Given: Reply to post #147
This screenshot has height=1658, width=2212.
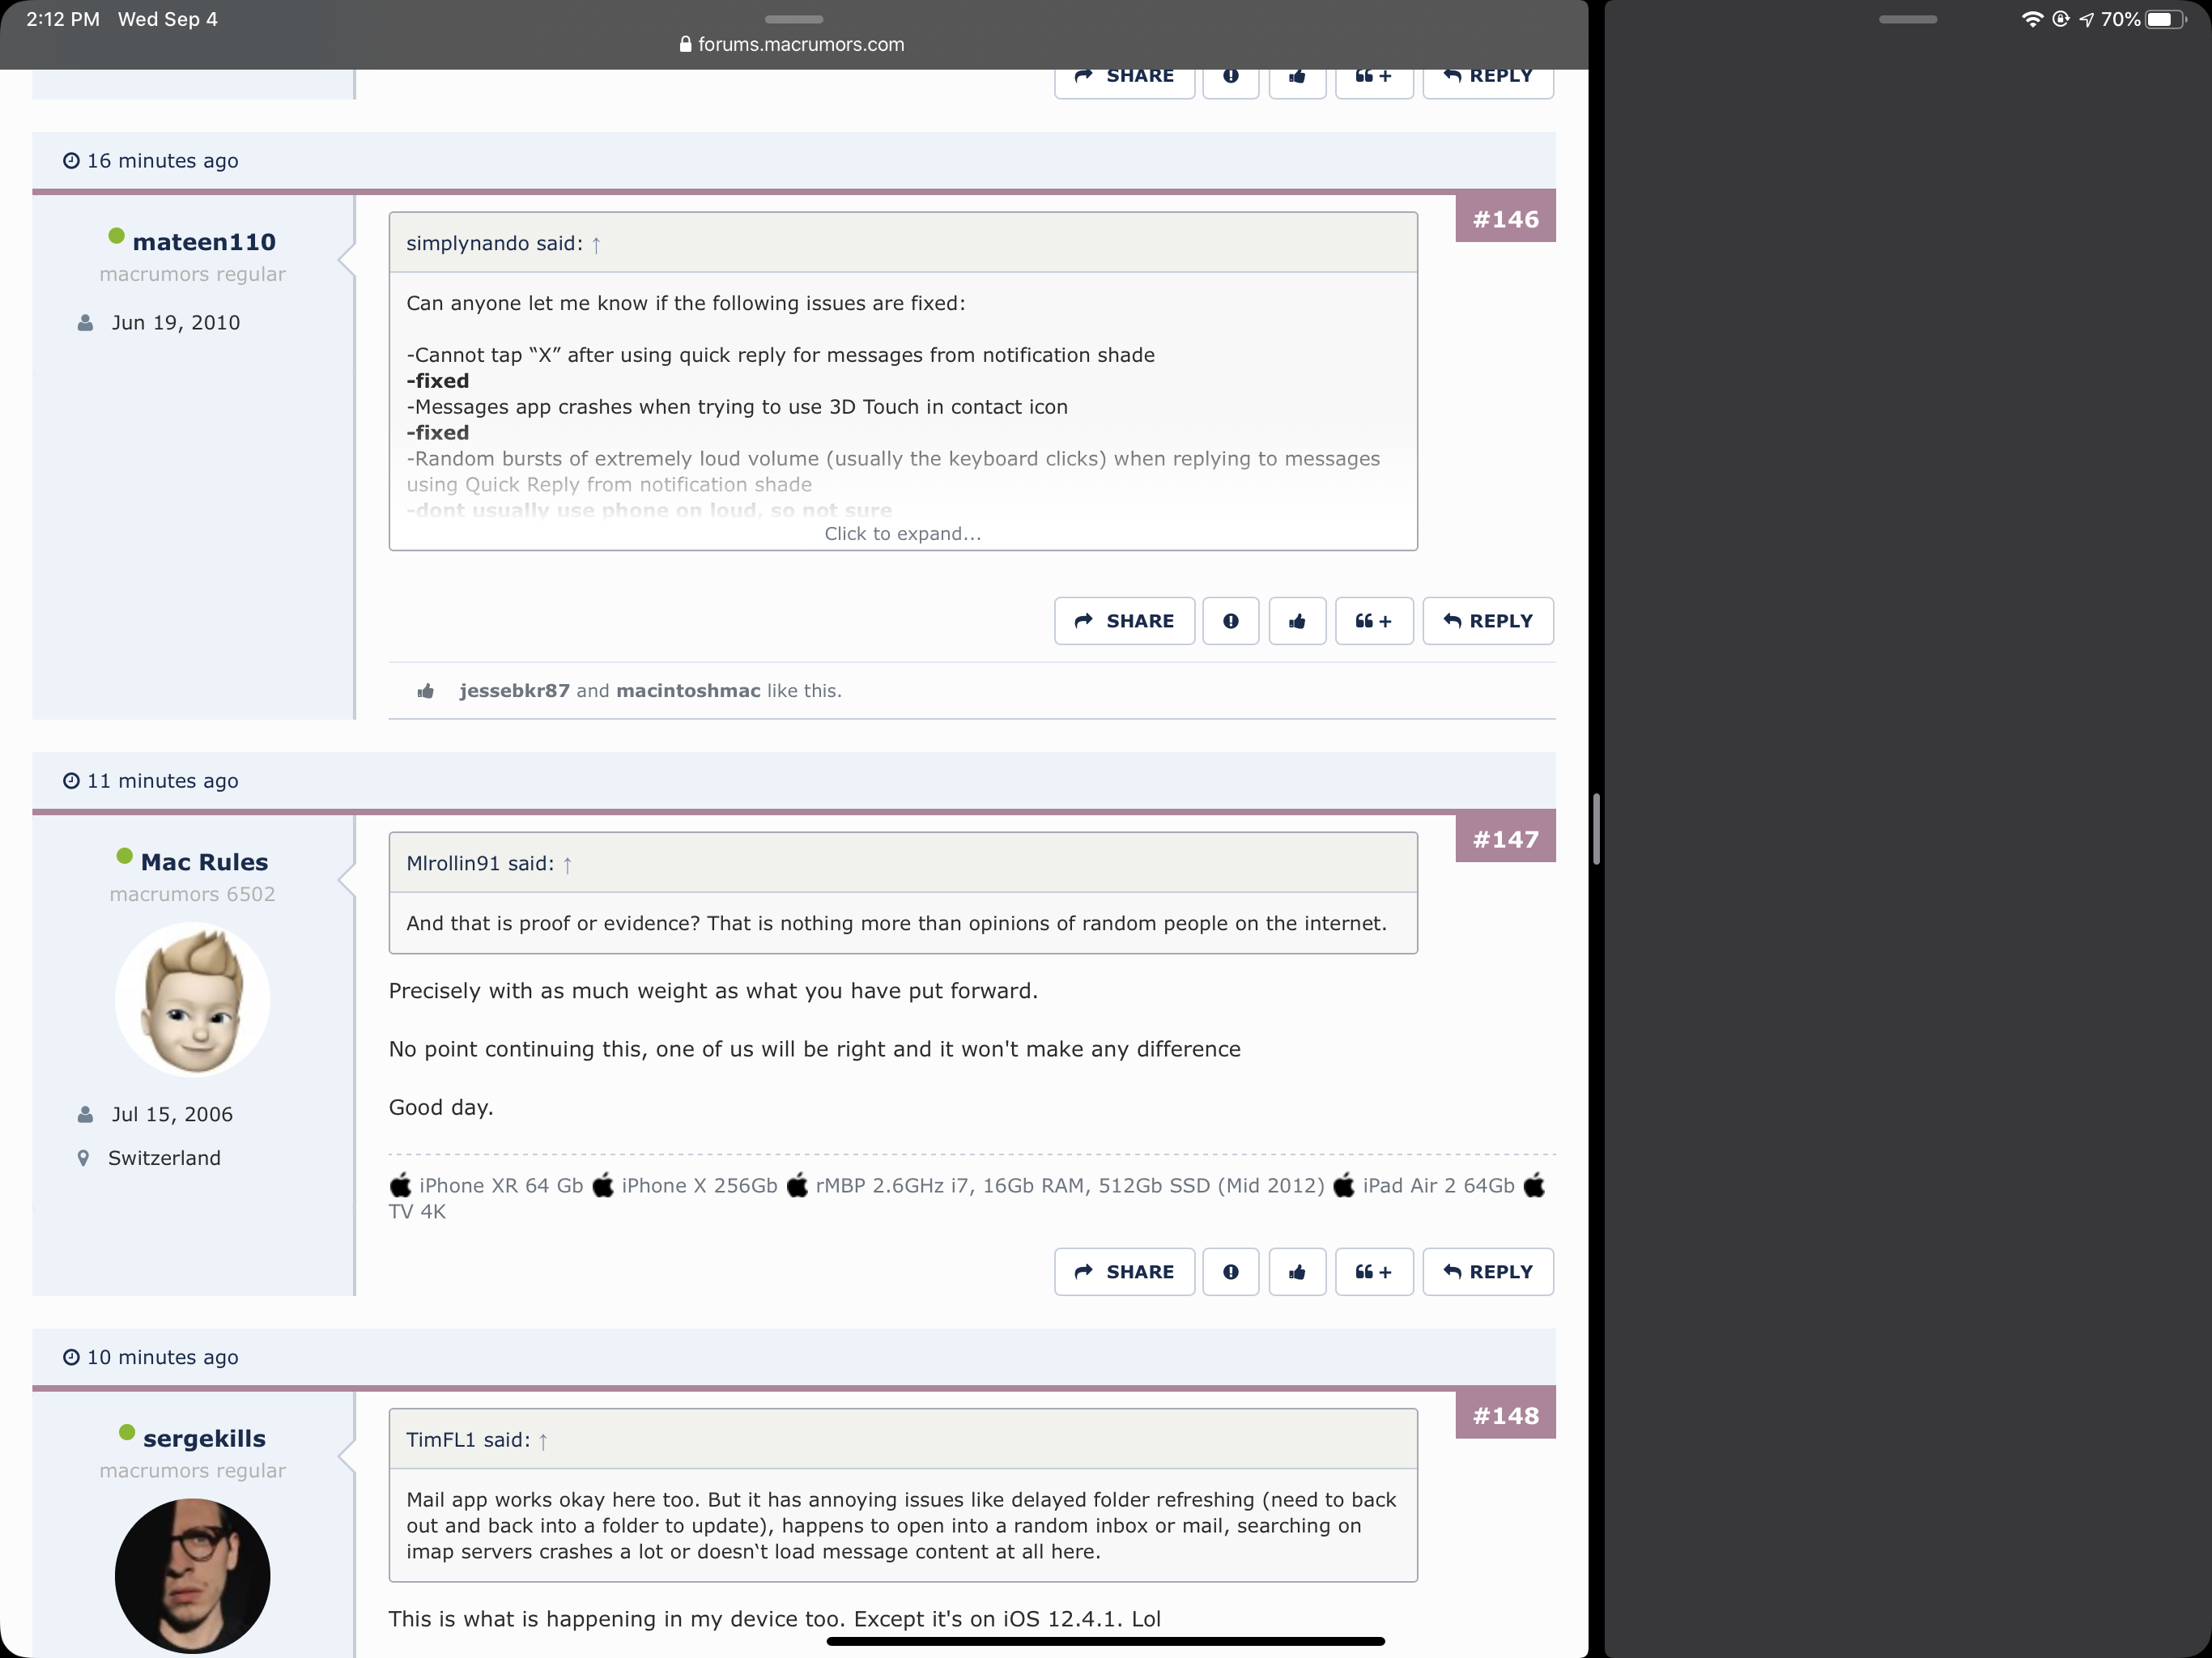Looking at the screenshot, I should click(1488, 1272).
